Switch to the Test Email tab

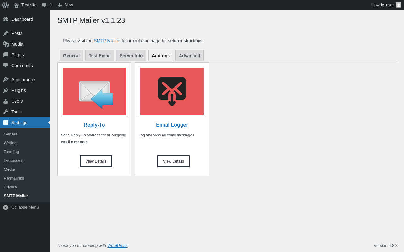(99, 56)
